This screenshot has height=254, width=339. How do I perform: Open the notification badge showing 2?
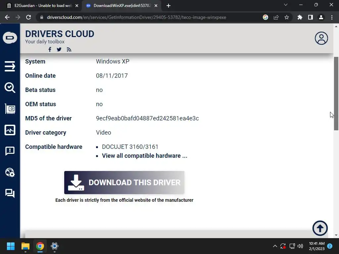click(x=330, y=246)
